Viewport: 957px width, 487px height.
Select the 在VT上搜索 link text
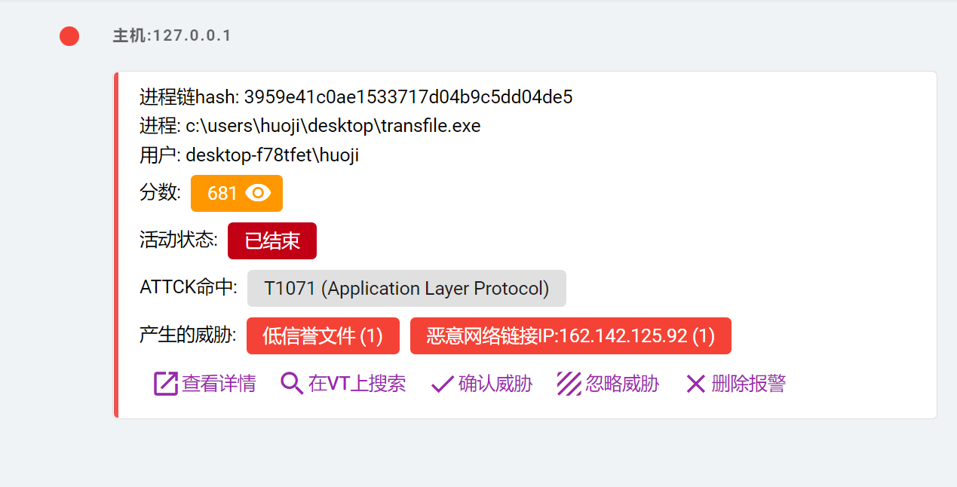357,384
